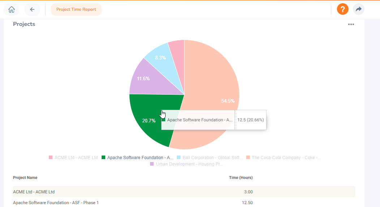
Task: Go to the home page icon
Action: (12, 9)
